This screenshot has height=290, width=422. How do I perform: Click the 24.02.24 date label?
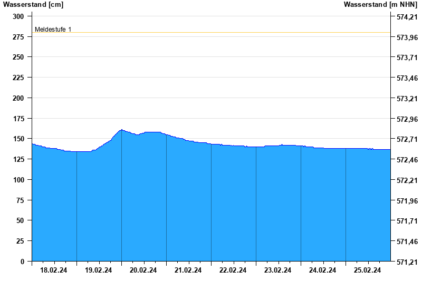click(323, 270)
